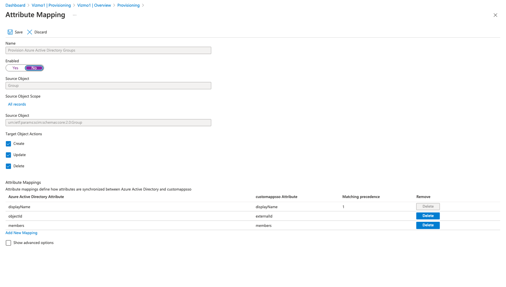Enable Show advanced options checkbox
The width and height of the screenshot is (506, 287).
9,243
